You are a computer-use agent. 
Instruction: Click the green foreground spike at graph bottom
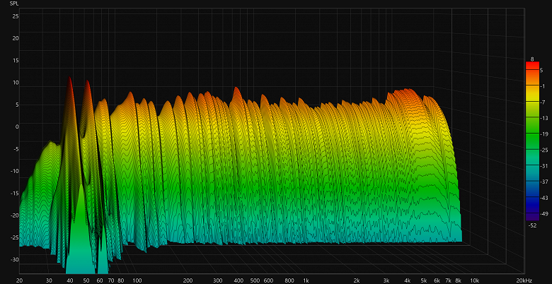[x=80, y=239]
